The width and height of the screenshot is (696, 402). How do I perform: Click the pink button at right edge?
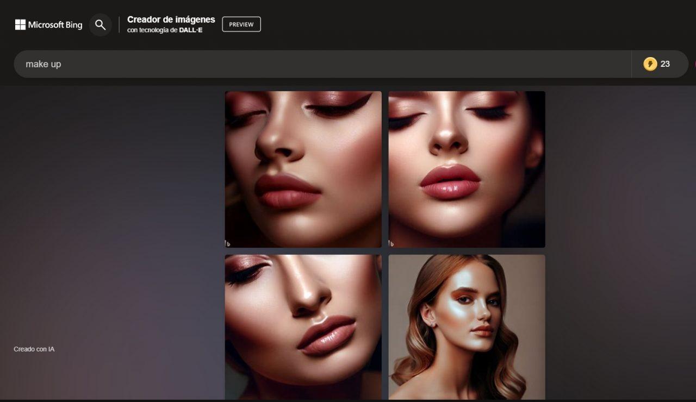click(x=694, y=64)
